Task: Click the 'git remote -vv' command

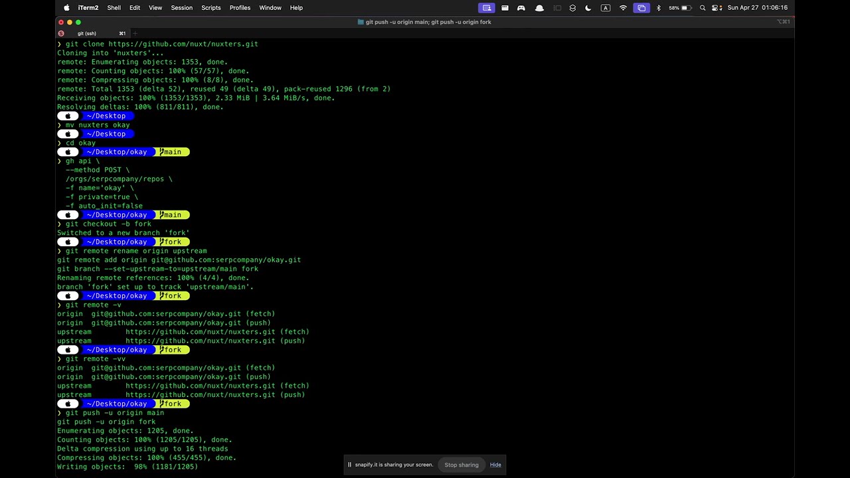Action: point(96,358)
